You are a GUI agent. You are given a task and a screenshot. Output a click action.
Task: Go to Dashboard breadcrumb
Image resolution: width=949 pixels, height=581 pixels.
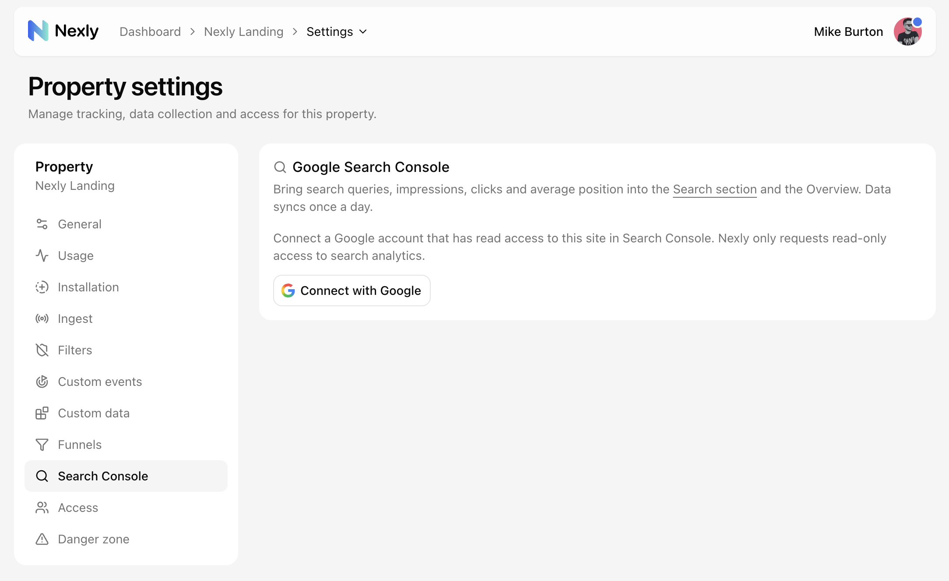click(150, 31)
